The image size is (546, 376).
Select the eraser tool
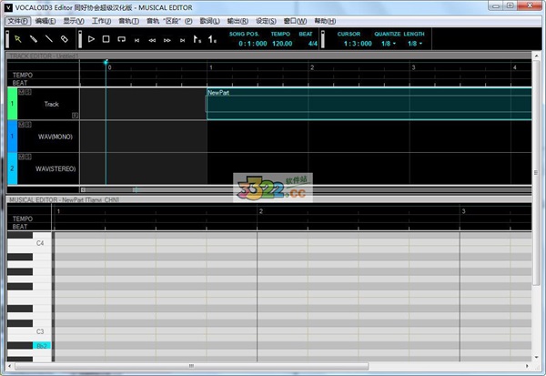(x=64, y=39)
